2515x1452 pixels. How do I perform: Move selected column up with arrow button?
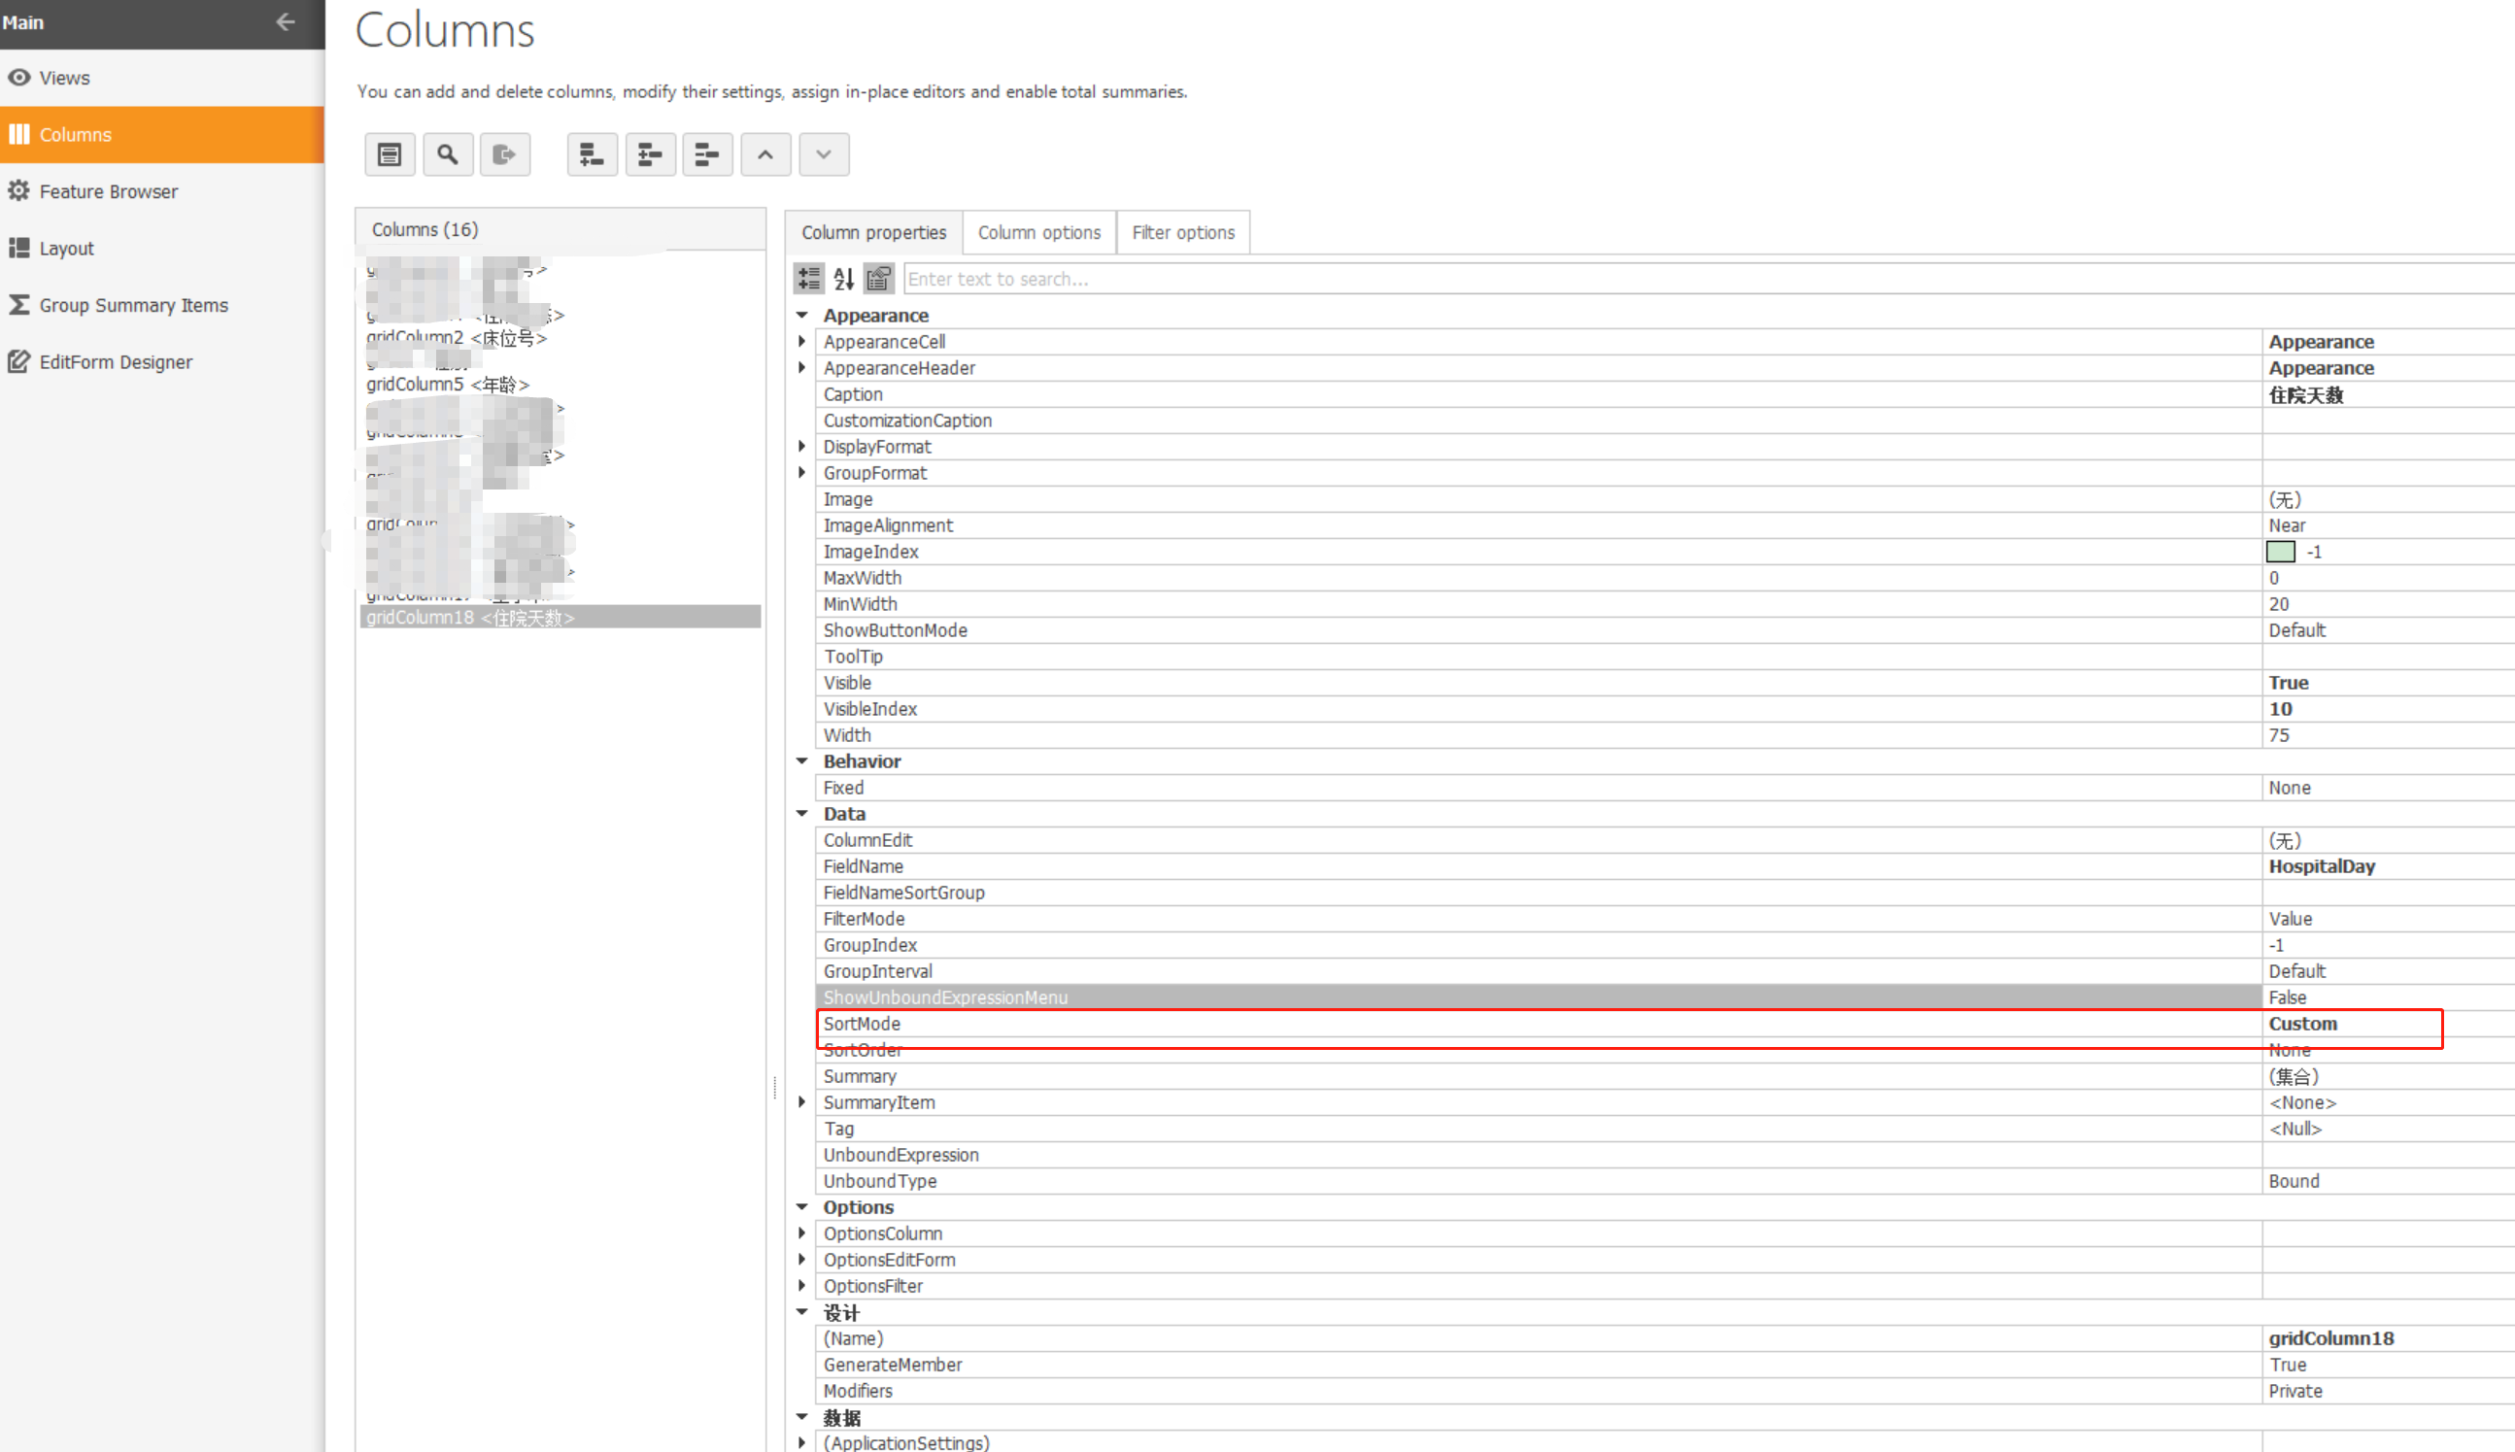(x=765, y=154)
